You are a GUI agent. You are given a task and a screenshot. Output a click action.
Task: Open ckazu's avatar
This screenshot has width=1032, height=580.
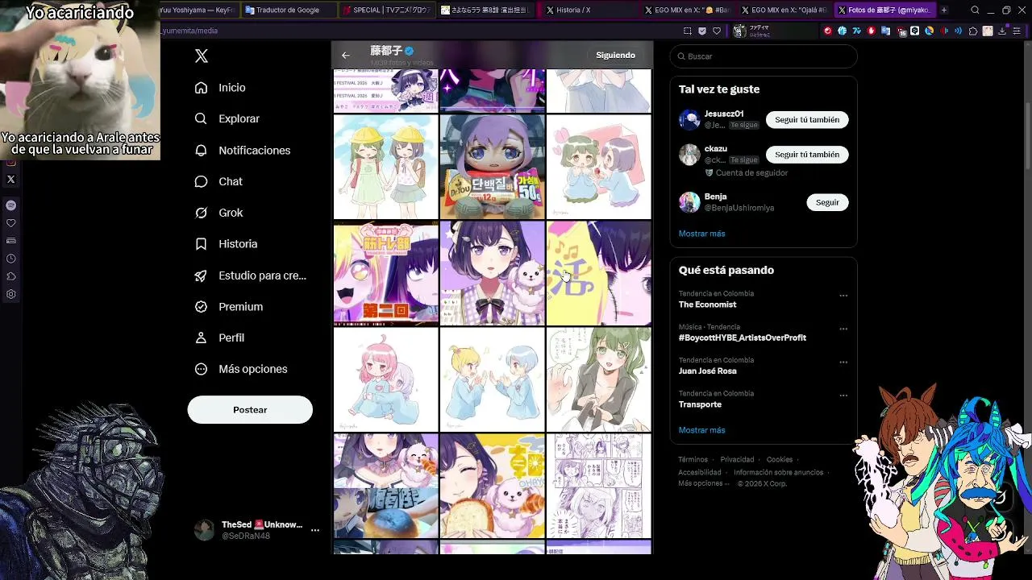click(x=689, y=155)
